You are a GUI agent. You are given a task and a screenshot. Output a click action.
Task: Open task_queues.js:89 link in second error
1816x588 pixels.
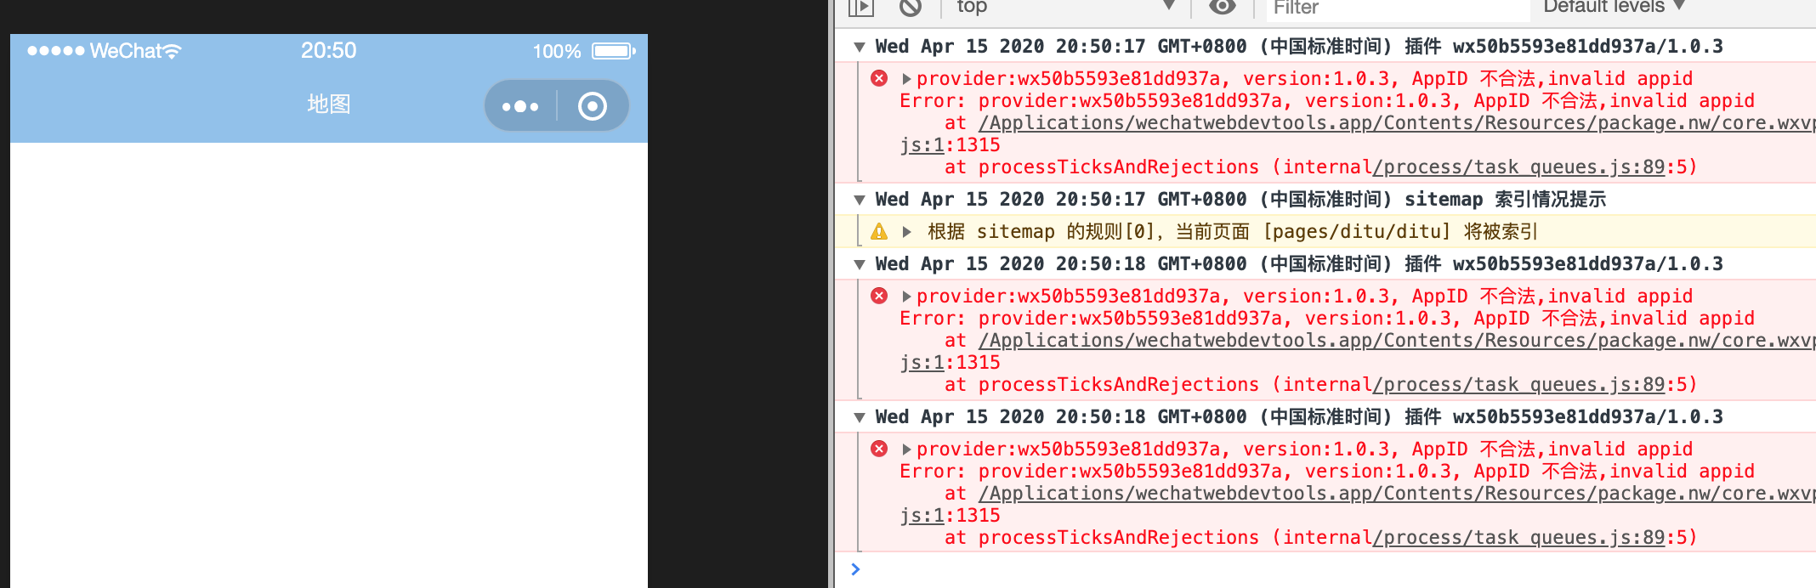coord(1519,385)
